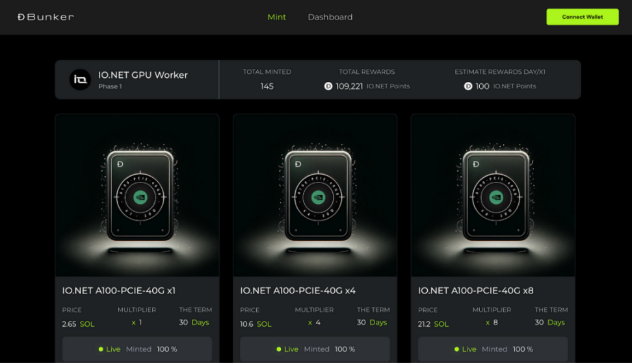Screen dimensions: 632x363
Task: Click green live dot on x8 card
Action: point(456,349)
